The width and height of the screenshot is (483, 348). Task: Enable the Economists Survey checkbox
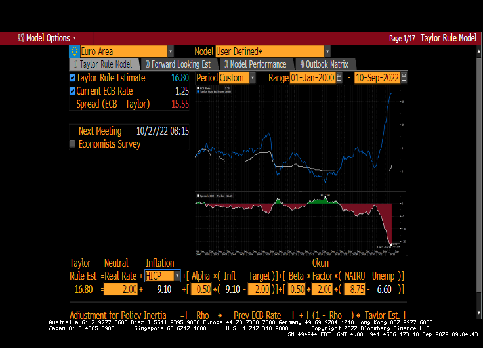(72, 144)
